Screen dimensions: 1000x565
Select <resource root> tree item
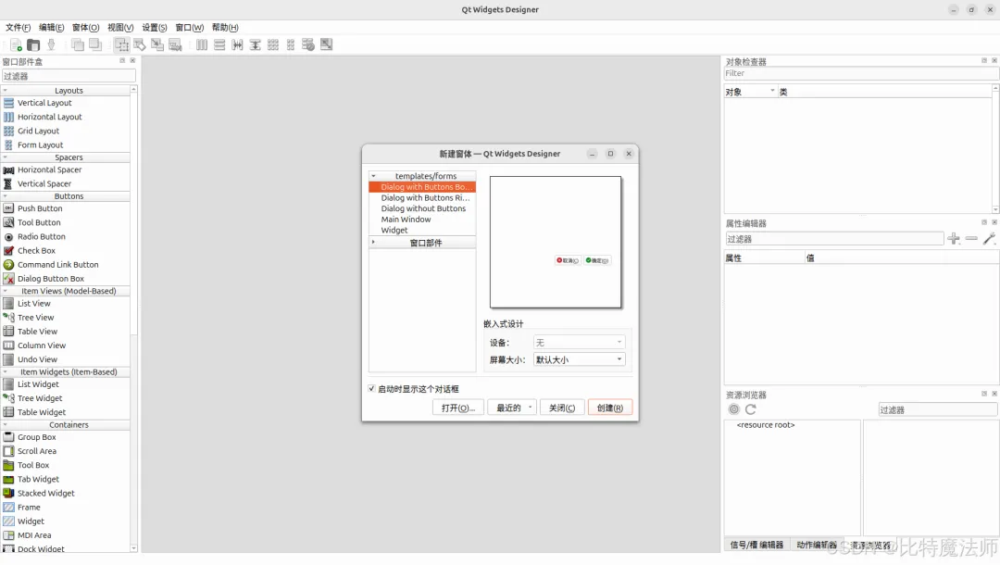pyautogui.click(x=766, y=425)
